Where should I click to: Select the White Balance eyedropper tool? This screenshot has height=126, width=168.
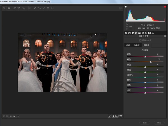pos(15,8)
